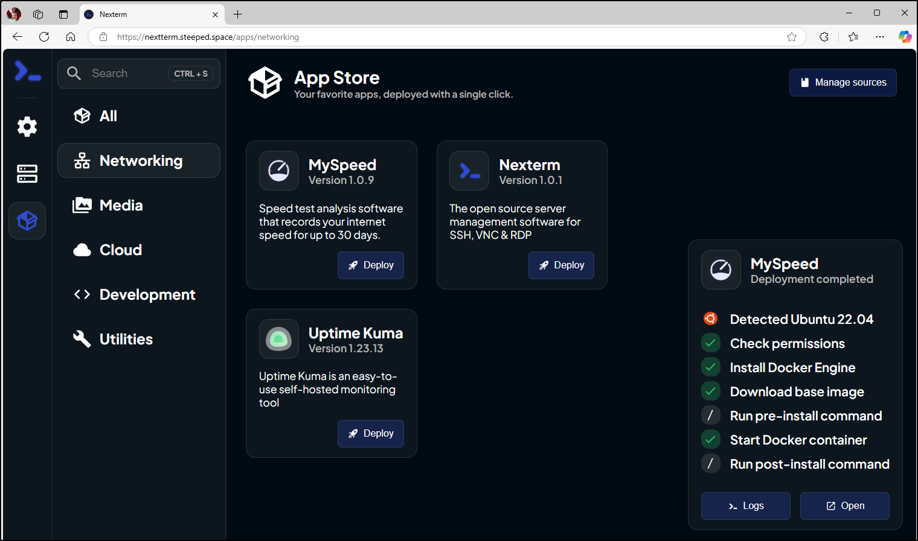
Task: Click the Nexterm logo in the sidebar
Action: pyautogui.click(x=27, y=71)
